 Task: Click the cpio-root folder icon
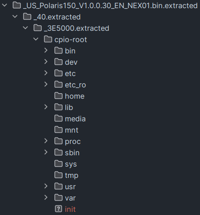[48, 39]
